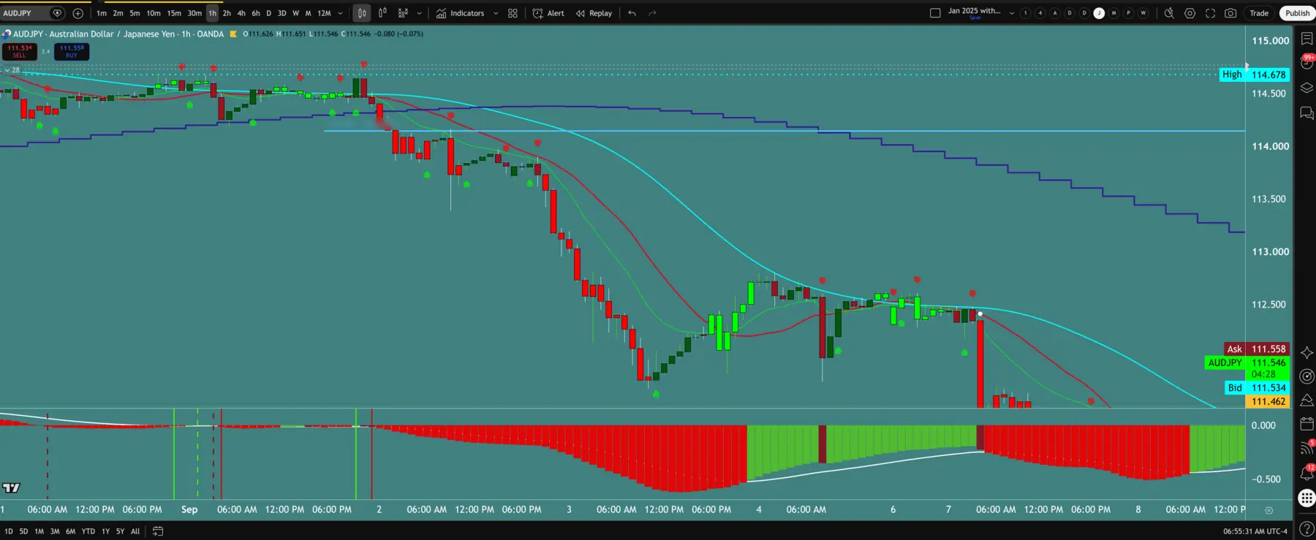Viewport: 1316px width, 540px height.
Task: Open the economic calendar icon
Action: pyautogui.click(x=1306, y=424)
